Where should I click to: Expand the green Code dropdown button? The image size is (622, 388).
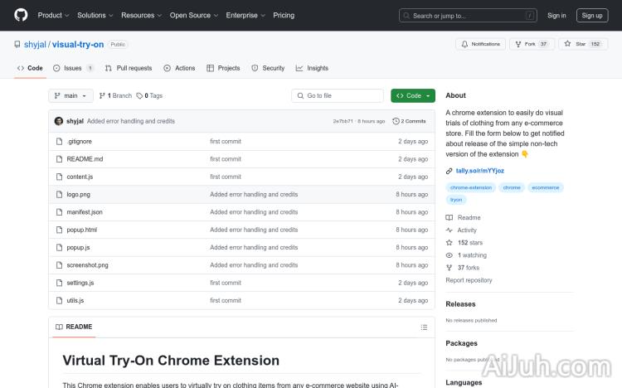pos(413,95)
